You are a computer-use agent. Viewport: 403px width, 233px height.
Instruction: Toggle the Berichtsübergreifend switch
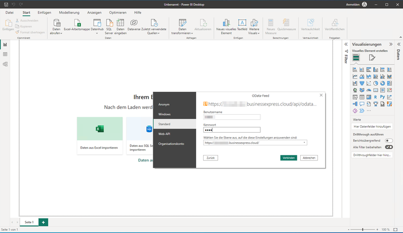389,141
